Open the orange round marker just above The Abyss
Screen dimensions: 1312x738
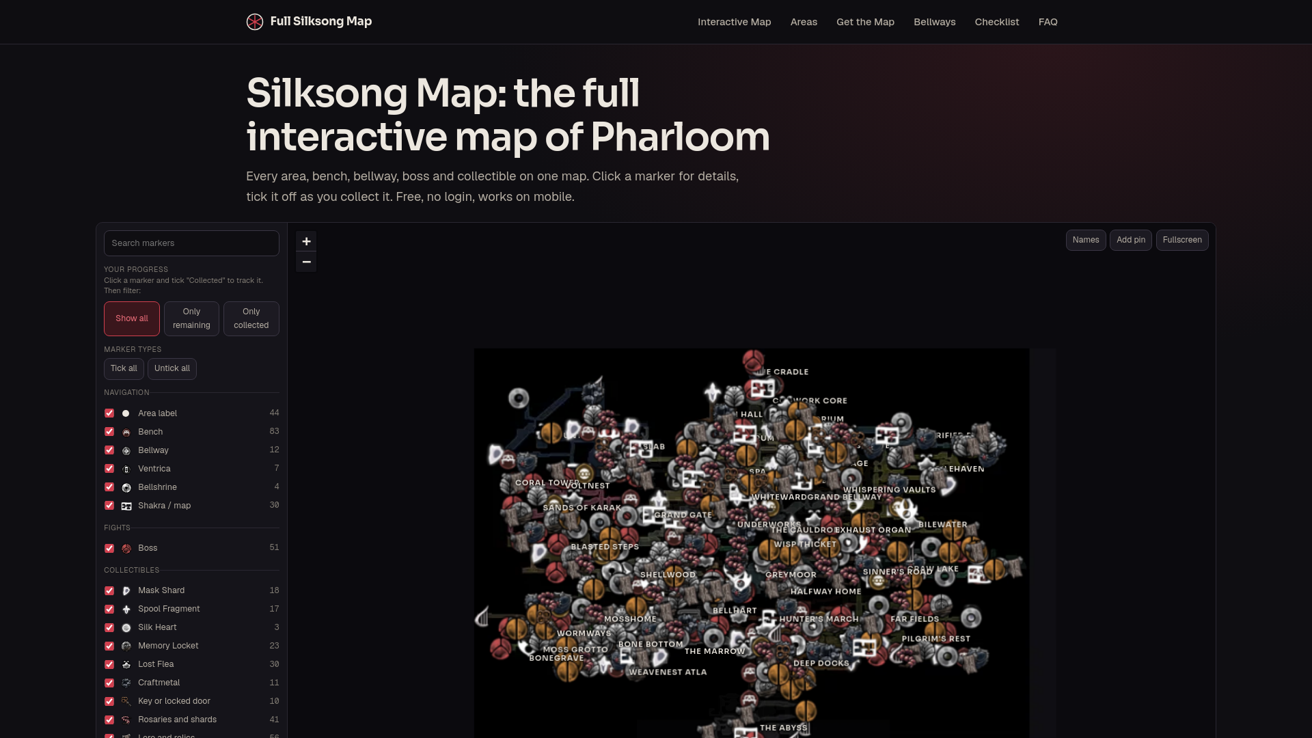[806, 711]
